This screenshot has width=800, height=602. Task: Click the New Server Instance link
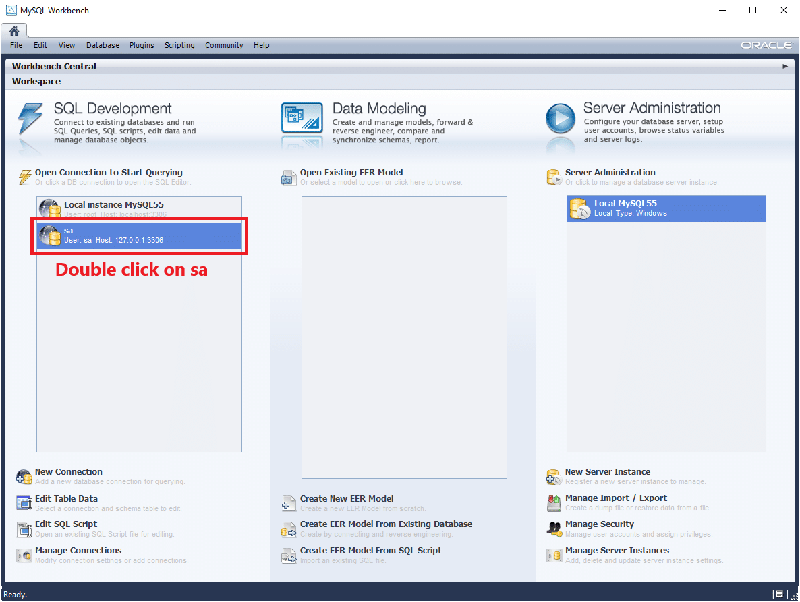pos(608,471)
